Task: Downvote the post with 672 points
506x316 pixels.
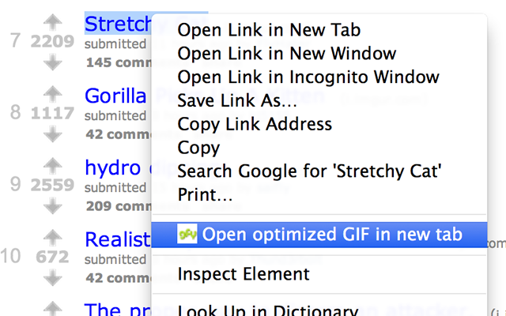Action: [x=53, y=277]
